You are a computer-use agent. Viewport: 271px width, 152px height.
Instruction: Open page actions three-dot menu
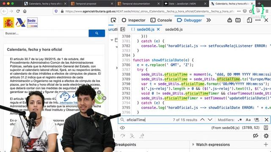tap(239, 11)
